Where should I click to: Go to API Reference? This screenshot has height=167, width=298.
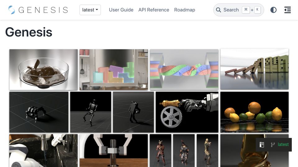154,10
